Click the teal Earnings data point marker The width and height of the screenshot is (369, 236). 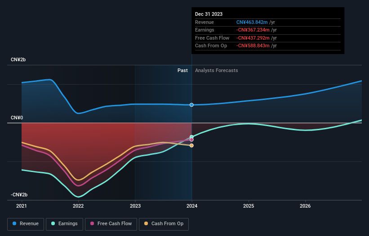point(191,137)
